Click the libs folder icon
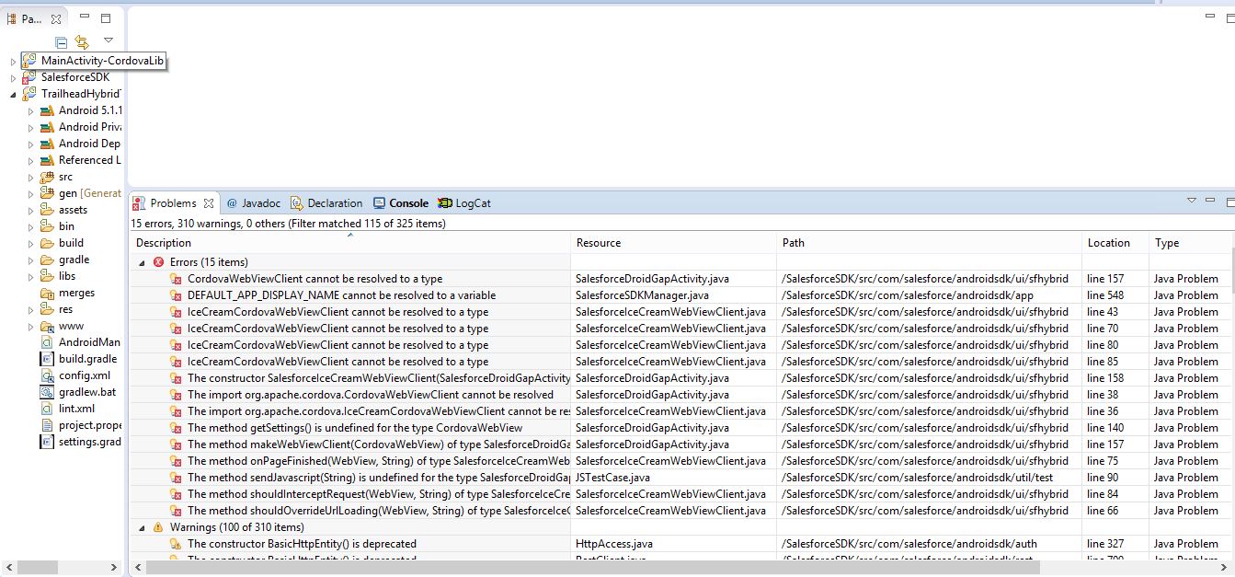Image resolution: width=1235 pixels, height=577 pixels. pos(47,276)
